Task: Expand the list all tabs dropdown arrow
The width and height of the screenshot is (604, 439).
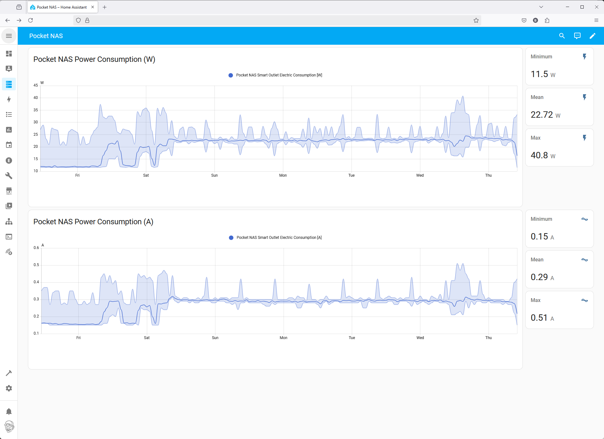Action: (x=541, y=7)
